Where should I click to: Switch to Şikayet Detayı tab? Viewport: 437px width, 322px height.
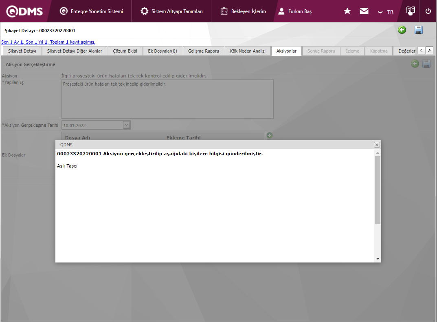[x=22, y=51]
